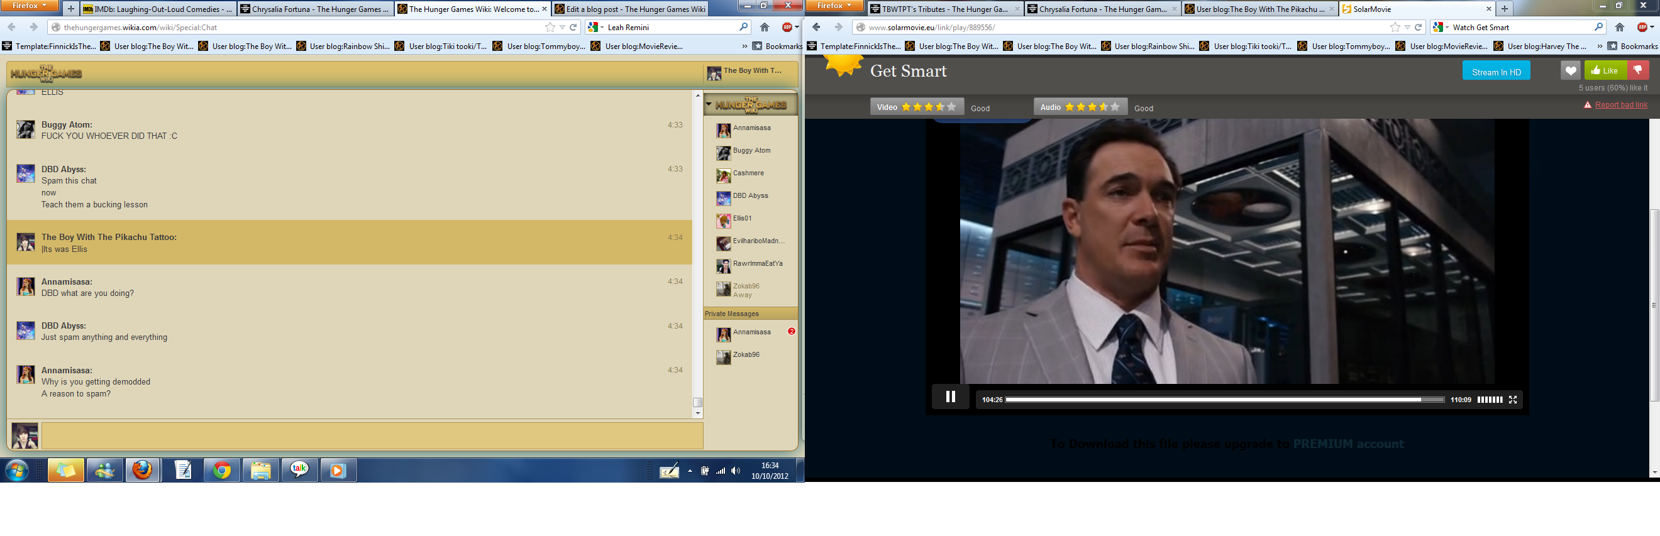Viewport: 1660px width, 536px height.
Task: Click search magnifier for Watch Get Smart
Action: (1598, 27)
